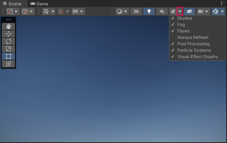Toggle hidden objects visibility eye icon
Viewport: 227px width, 143px height.
tap(189, 11)
